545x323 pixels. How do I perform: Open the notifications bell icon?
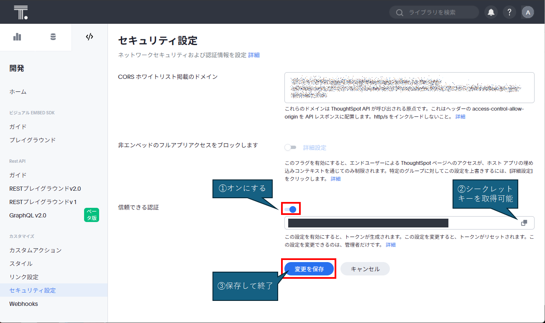(491, 13)
